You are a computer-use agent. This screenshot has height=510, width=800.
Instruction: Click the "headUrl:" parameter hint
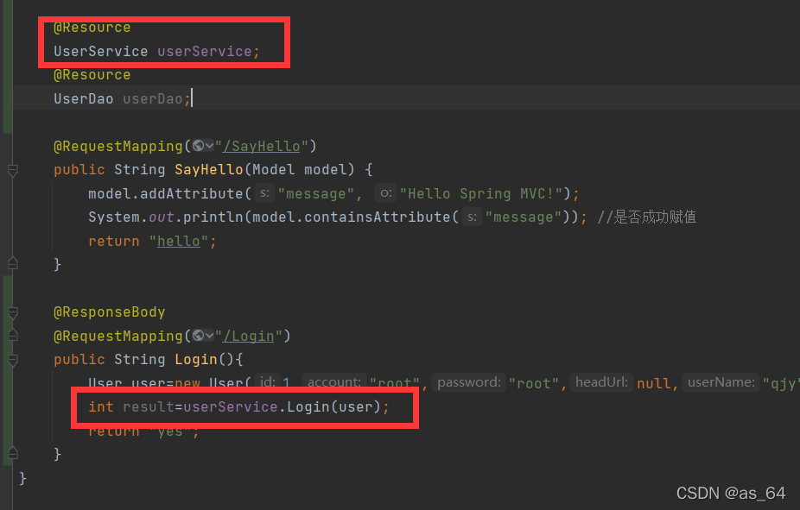(601, 382)
